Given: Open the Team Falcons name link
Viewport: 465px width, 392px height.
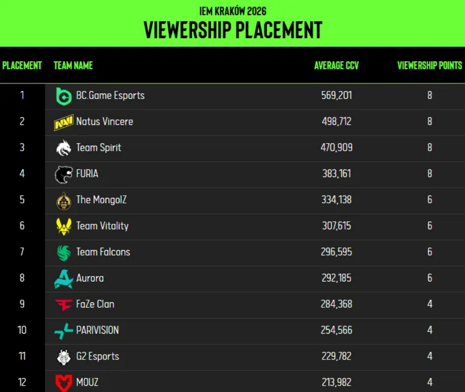Looking at the screenshot, I should tap(103, 252).
